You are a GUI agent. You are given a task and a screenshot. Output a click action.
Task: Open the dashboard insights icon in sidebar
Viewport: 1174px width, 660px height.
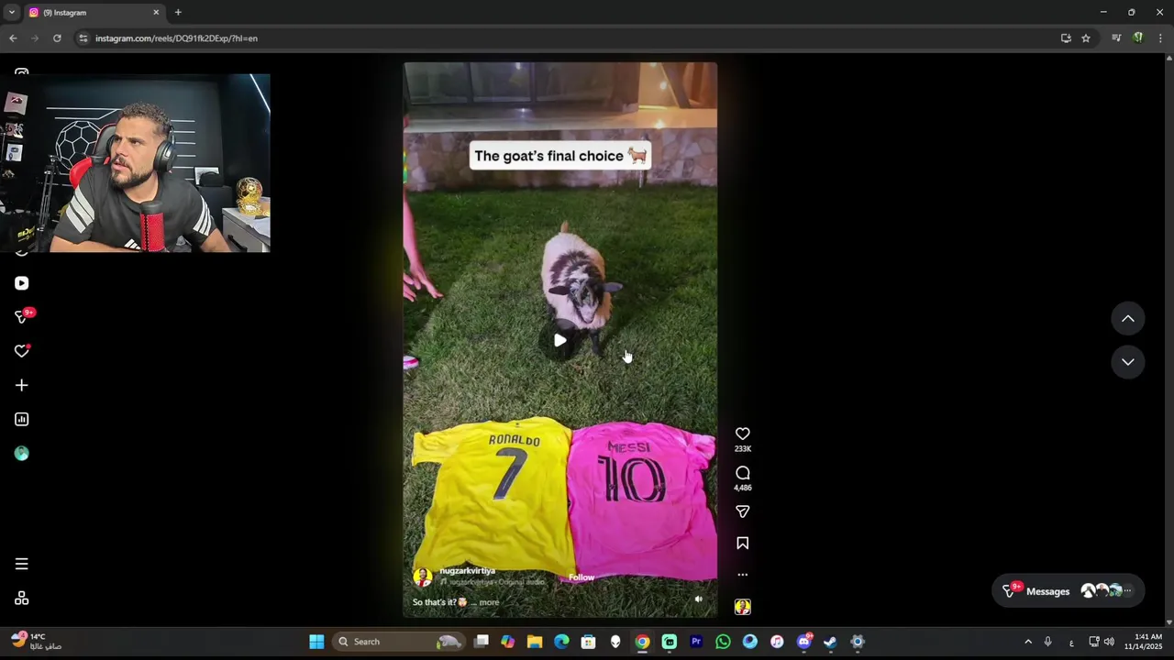tap(22, 419)
